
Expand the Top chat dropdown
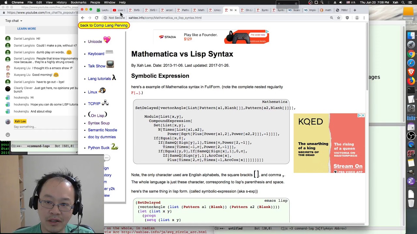(x=14, y=21)
